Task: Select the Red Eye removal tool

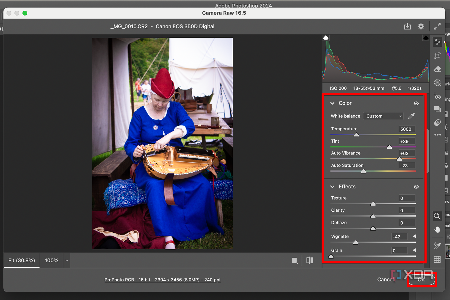Action: click(x=437, y=96)
